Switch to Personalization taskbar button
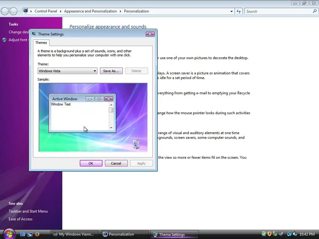319x239 pixels. [x=124, y=234]
